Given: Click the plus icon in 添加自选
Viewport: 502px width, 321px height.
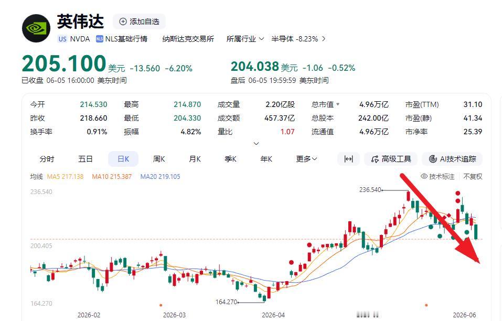Looking at the screenshot, I should (x=123, y=22).
